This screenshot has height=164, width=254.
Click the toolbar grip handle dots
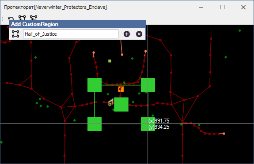(3, 19)
